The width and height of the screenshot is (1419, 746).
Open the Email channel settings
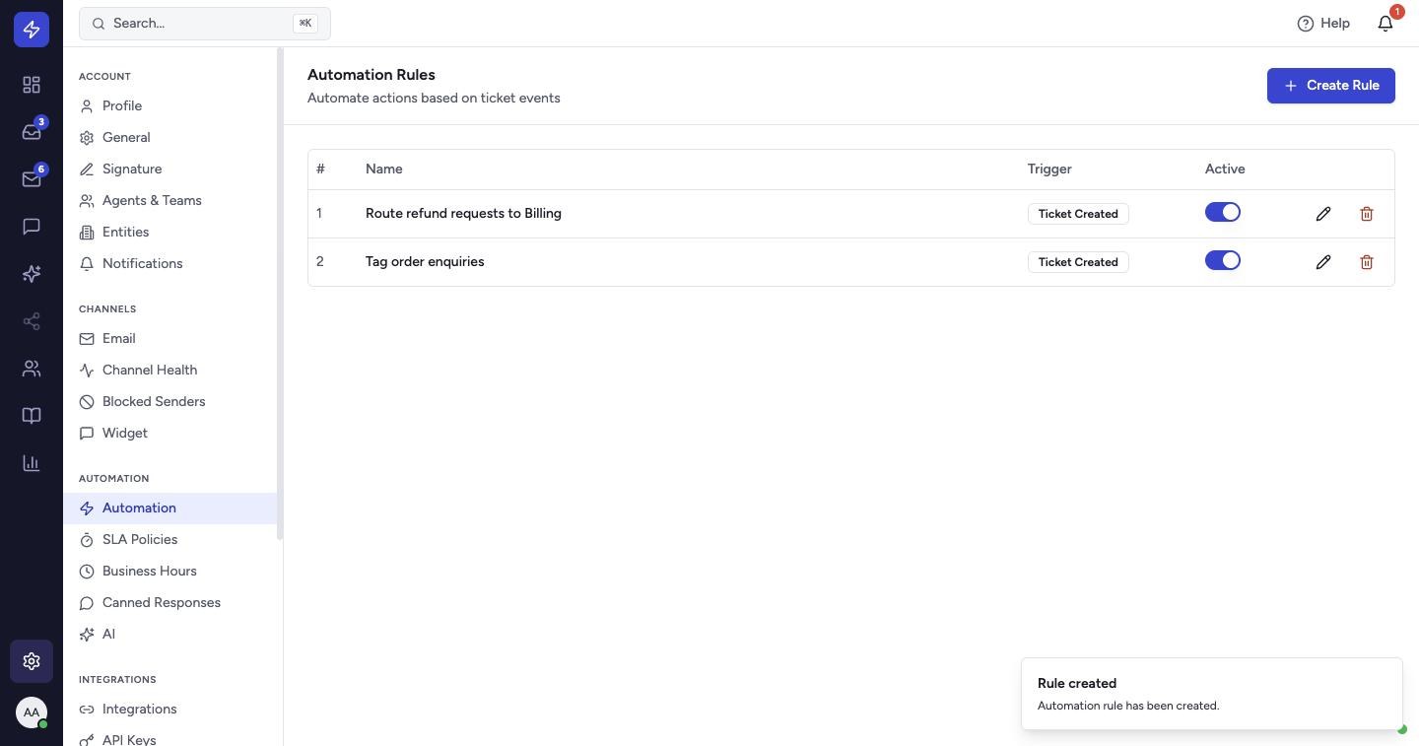170,339
